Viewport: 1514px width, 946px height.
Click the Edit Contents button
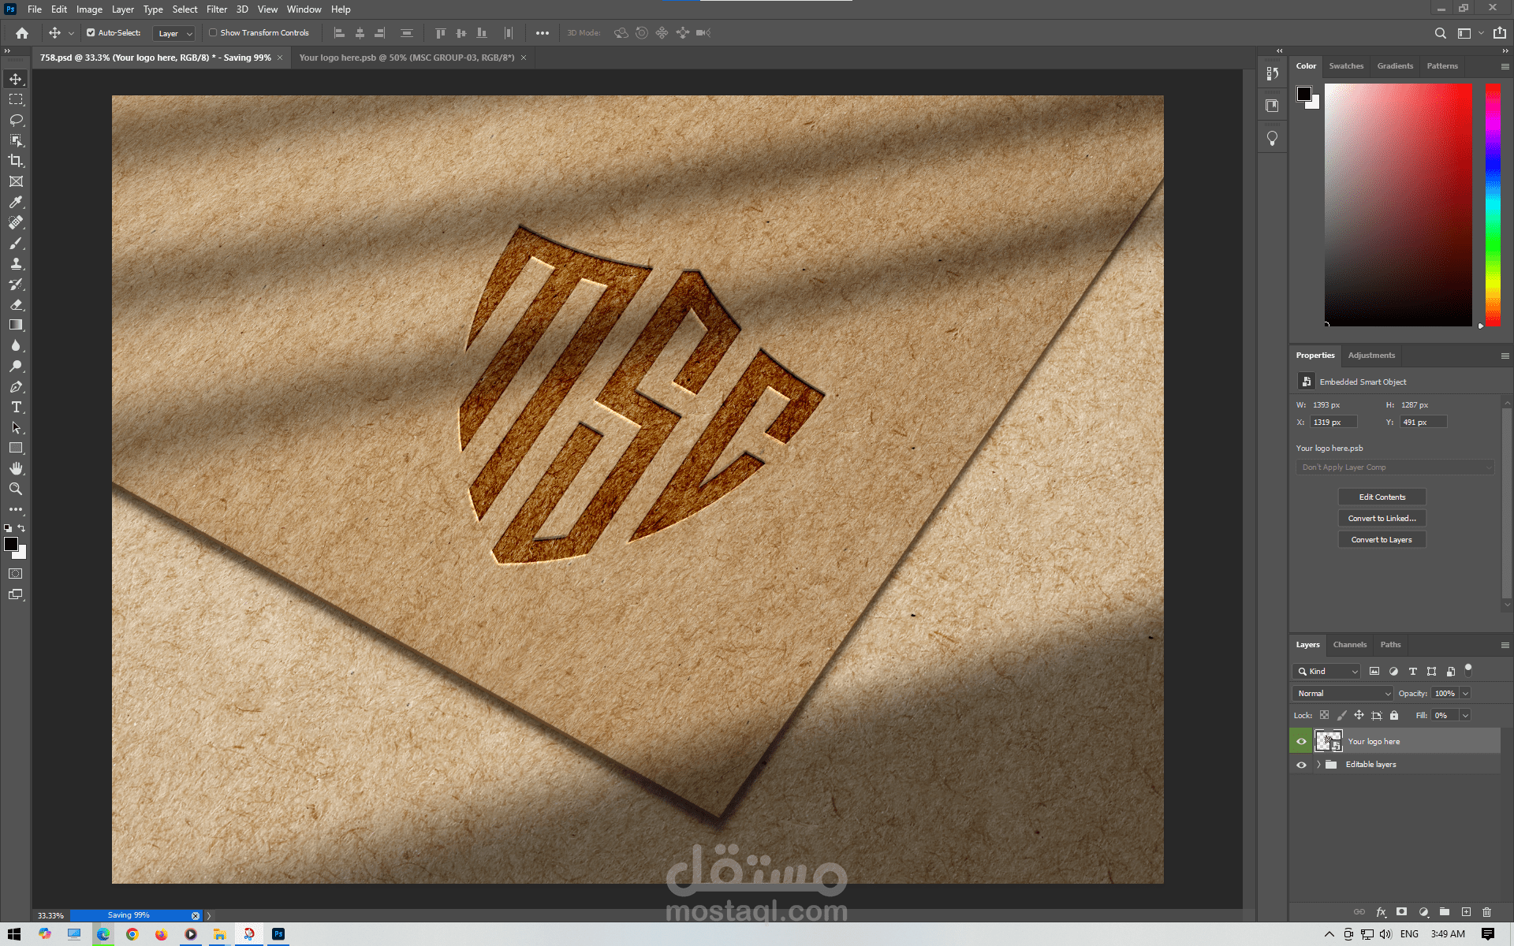point(1382,497)
